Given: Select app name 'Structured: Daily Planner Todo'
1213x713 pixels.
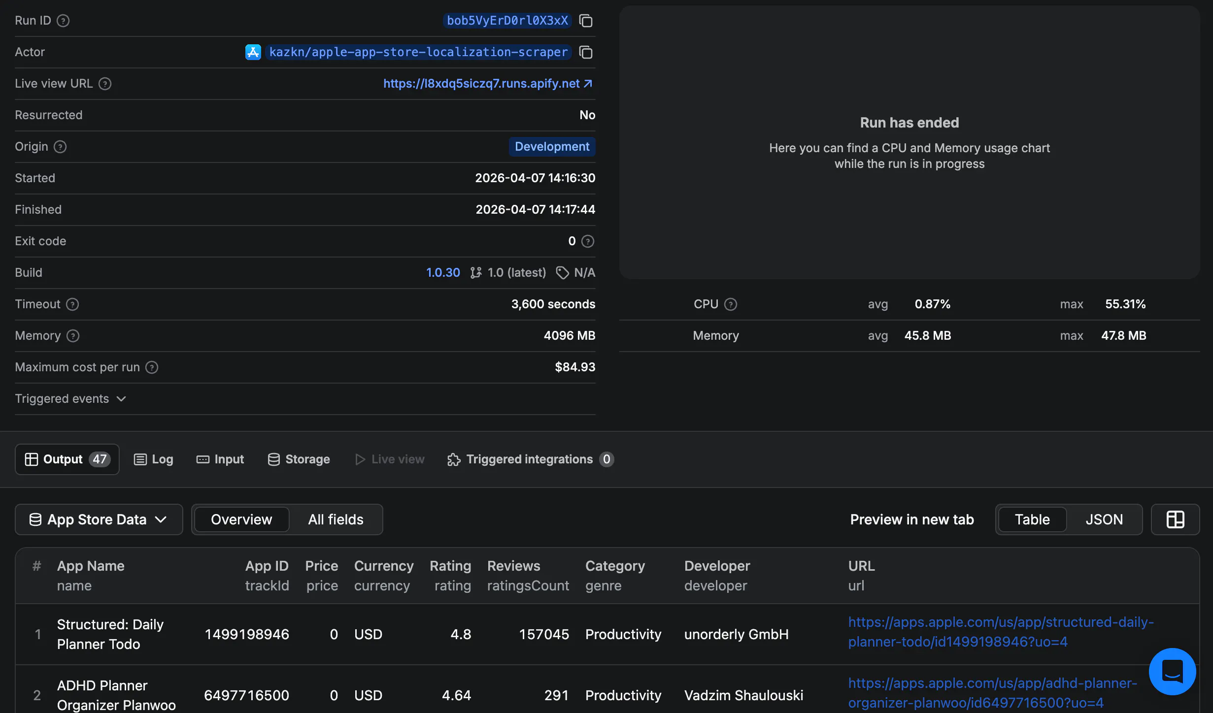Looking at the screenshot, I should point(110,634).
